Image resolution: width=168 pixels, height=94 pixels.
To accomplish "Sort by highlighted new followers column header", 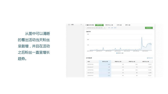I will tap(105, 62).
